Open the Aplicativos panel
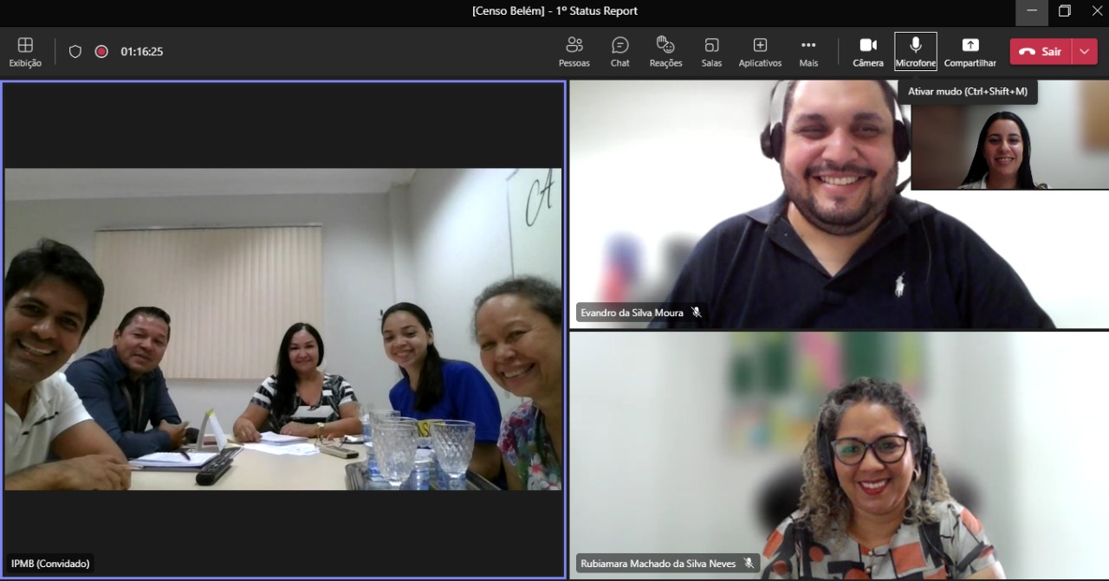Viewport: 1109px width, 581px height. point(760,52)
